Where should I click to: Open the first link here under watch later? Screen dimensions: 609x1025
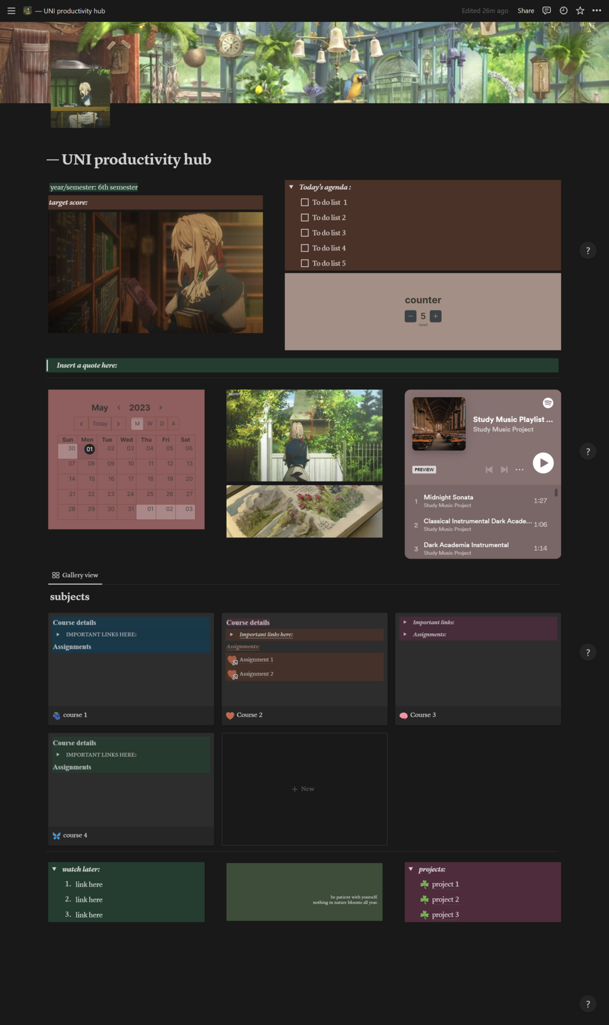click(89, 884)
